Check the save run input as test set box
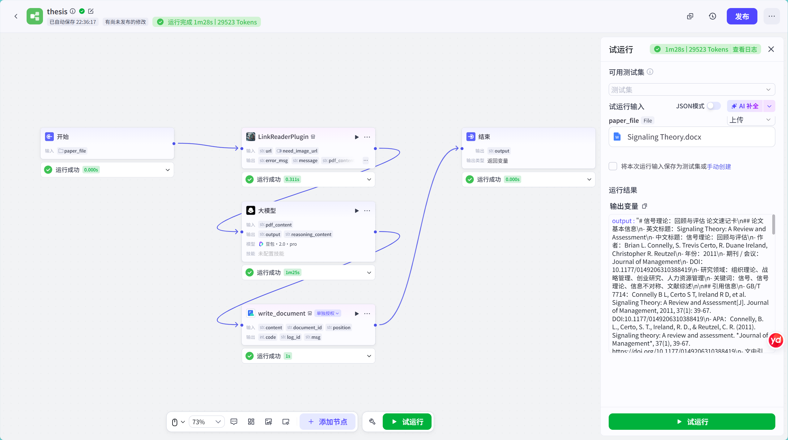Image resolution: width=788 pixels, height=440 pixels. pos(613,166)
